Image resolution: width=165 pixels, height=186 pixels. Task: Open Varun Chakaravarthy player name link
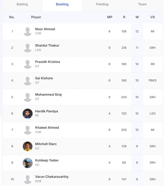pyautogui.click(x=52, y=177)
